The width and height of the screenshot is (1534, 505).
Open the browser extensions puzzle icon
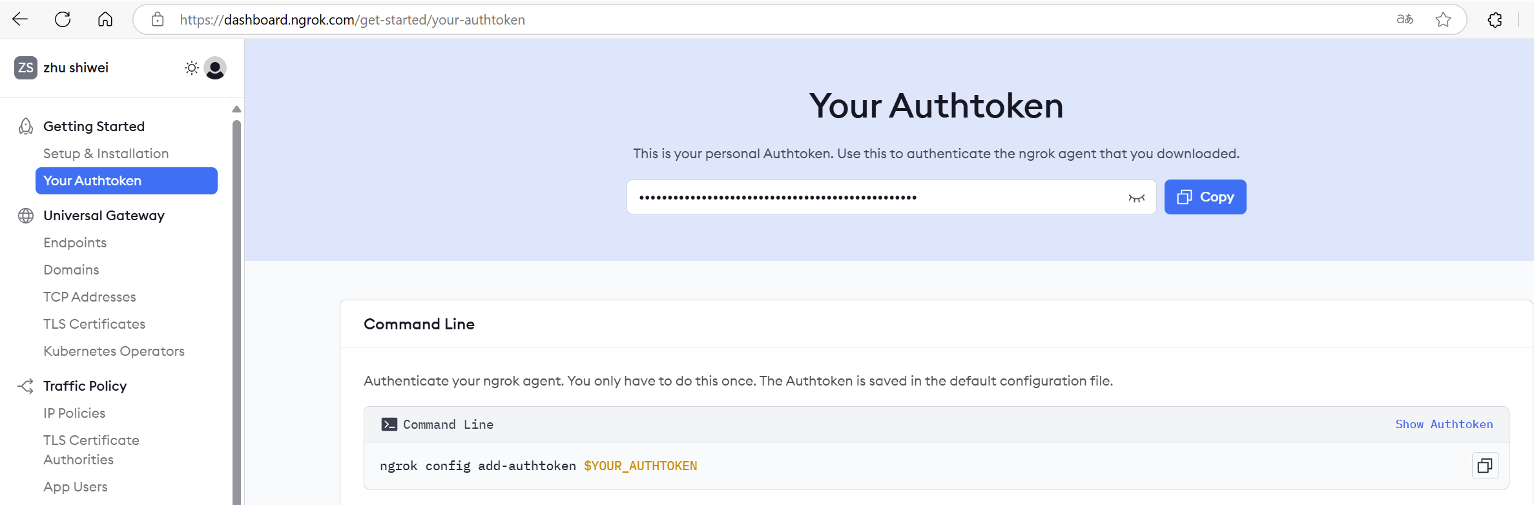click(x=1495, y=20)
